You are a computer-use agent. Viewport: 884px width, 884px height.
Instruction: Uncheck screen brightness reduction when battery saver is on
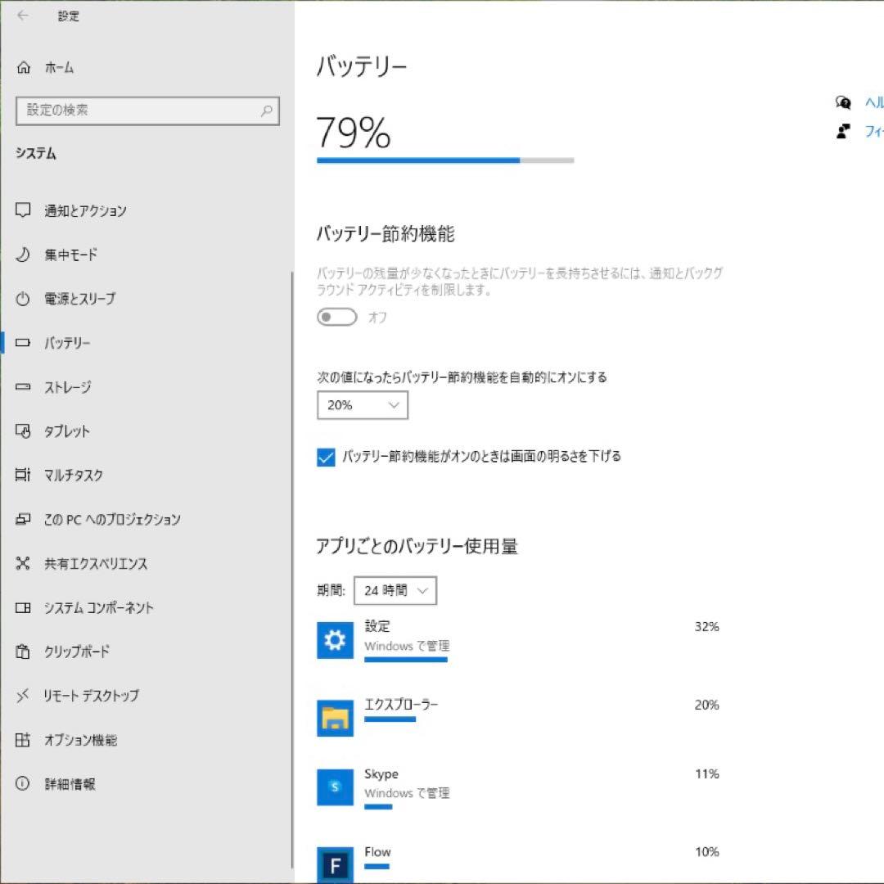pos(327,458)
